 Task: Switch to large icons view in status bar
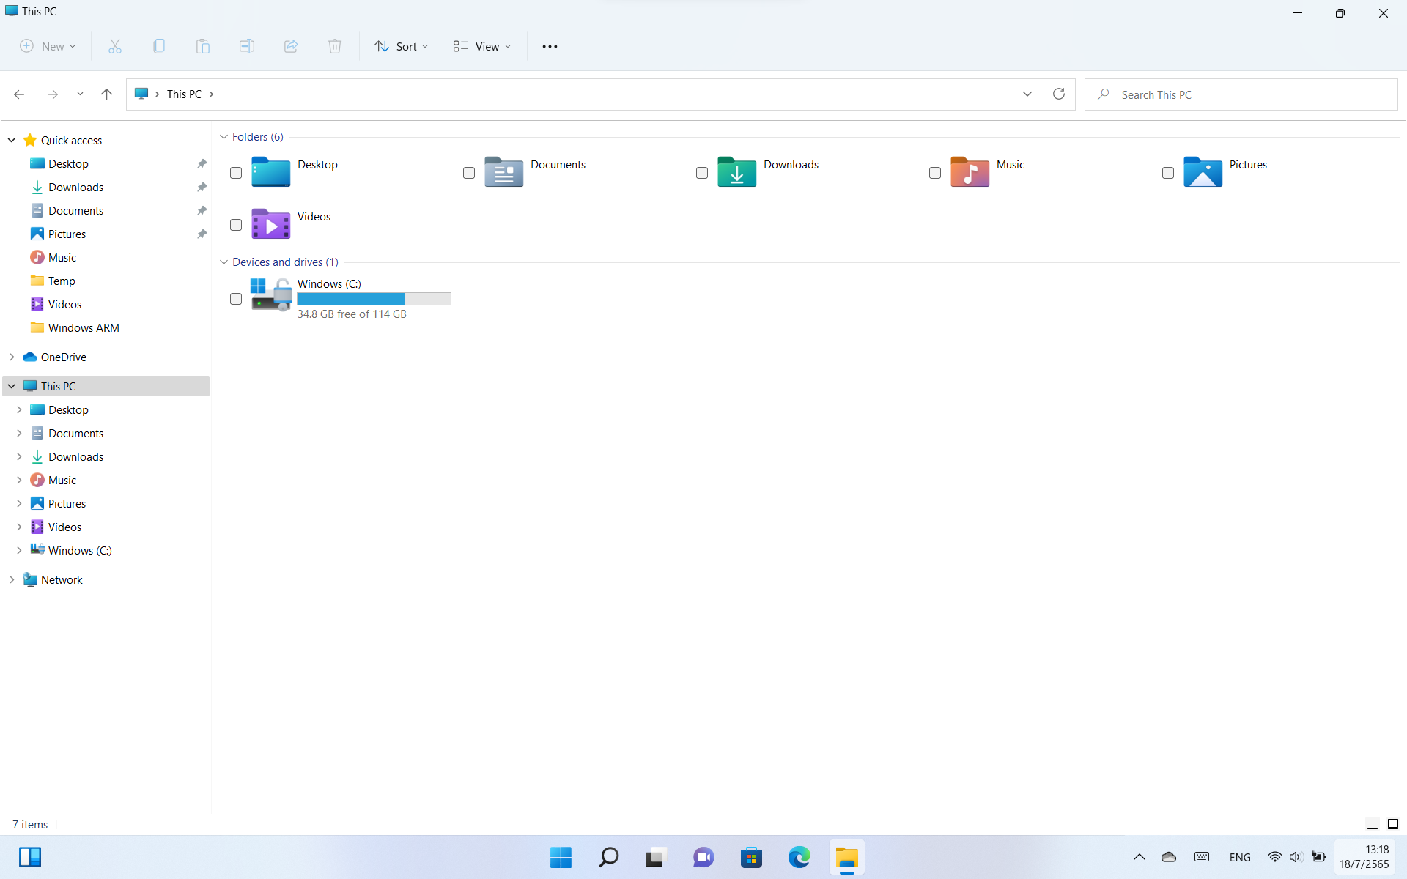point(1393,824)
